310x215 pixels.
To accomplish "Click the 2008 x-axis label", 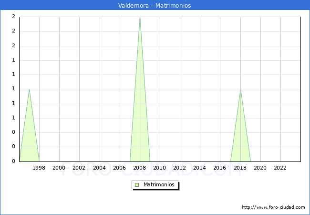I will [140, 168].
